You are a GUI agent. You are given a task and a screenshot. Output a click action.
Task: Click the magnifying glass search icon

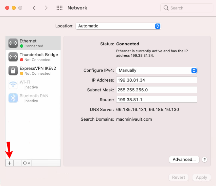click(166, 8)
